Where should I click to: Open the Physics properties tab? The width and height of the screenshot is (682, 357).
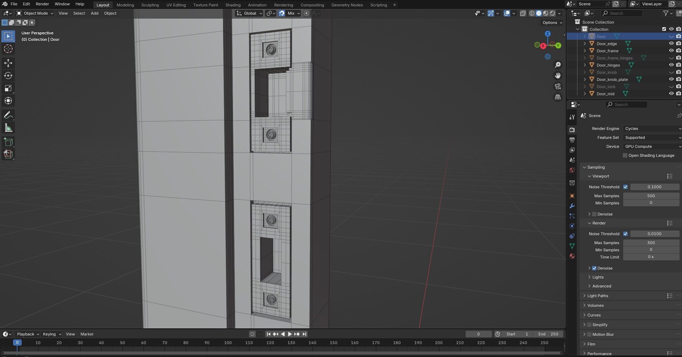point(572,226)
